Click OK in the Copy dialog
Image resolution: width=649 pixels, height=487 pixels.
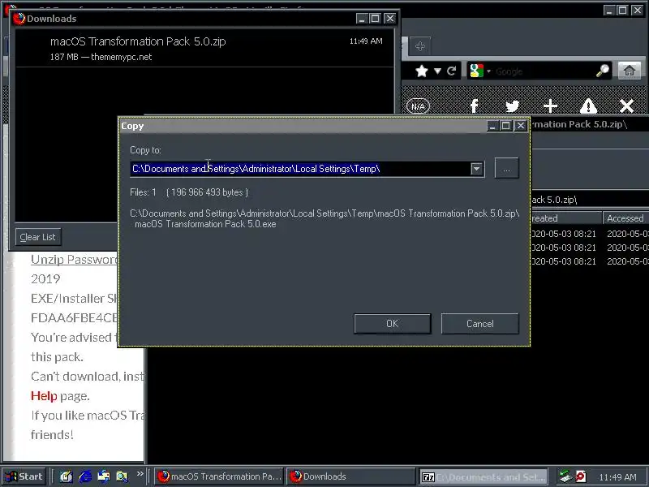point(392,323)
